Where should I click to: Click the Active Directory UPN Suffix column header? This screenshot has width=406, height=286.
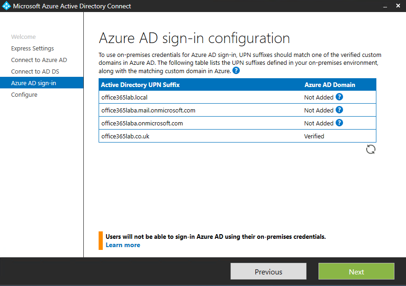140,85
